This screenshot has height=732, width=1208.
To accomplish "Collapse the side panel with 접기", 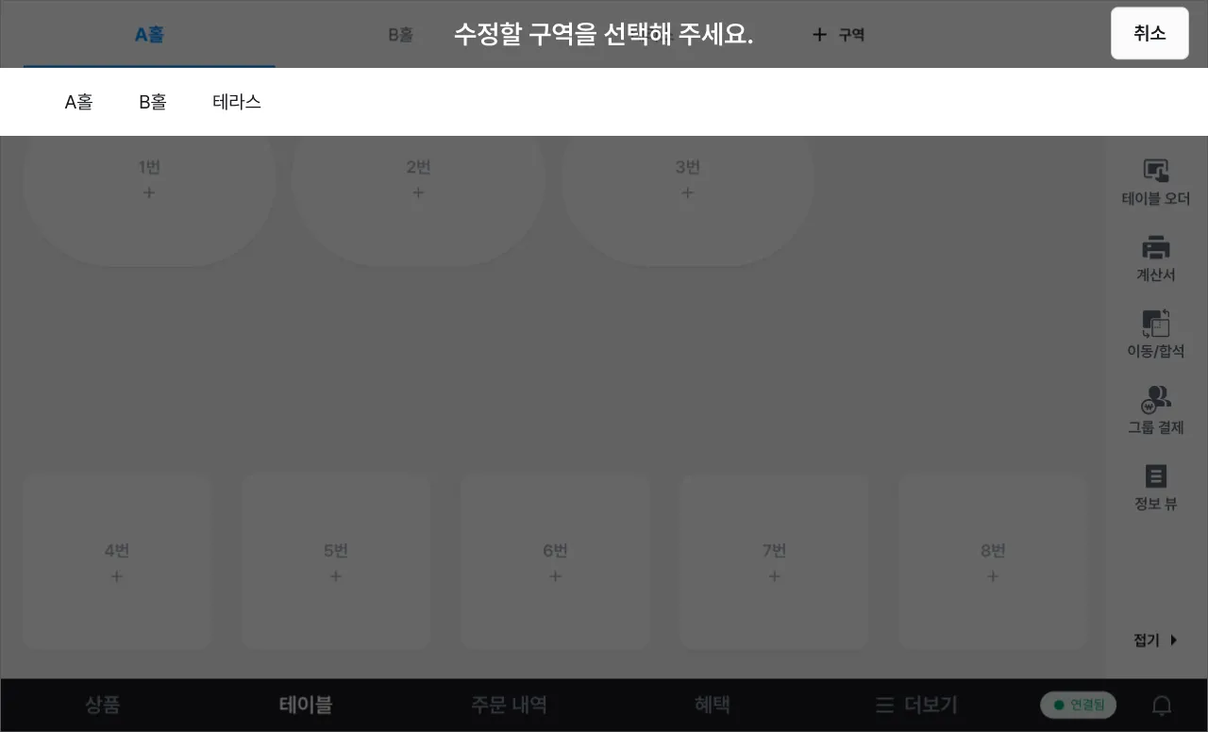I will point(1155,640).
